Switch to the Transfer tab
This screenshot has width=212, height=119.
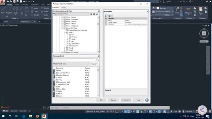pyautogui.click(x=63, y=8)
